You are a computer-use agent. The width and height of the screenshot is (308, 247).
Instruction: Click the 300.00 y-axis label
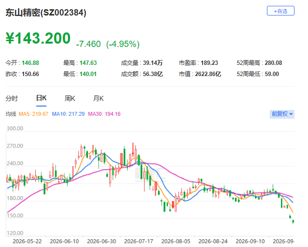[x=15, y=128]
